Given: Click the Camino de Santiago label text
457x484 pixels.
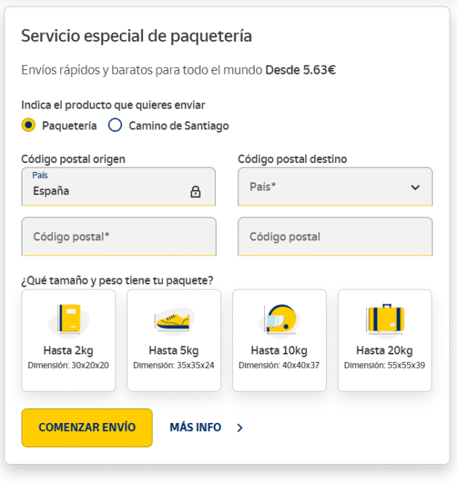Looking at the screenshot, I should pos(179,126).
